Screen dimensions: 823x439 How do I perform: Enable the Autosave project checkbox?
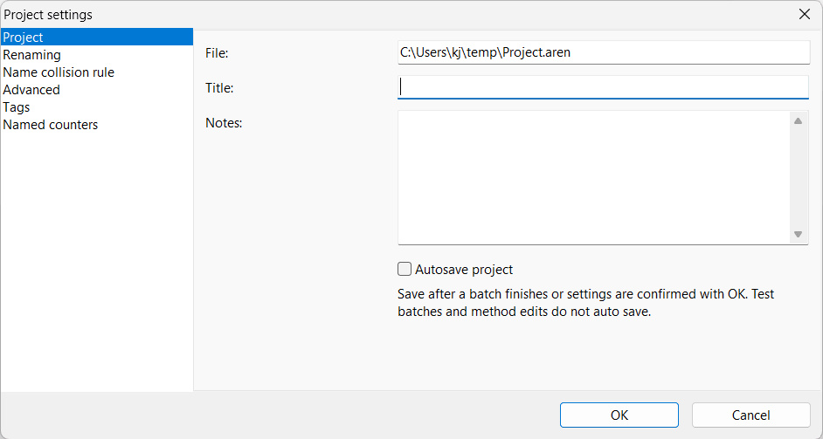(405, 269)
